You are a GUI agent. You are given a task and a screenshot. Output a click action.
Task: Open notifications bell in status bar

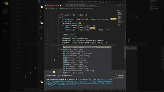123,91
